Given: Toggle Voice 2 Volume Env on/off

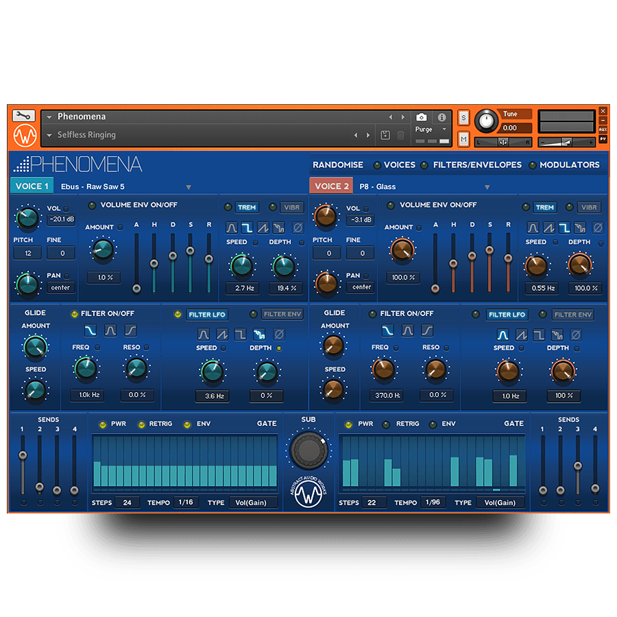Looking at the screenshot, I should coord(390,206).
